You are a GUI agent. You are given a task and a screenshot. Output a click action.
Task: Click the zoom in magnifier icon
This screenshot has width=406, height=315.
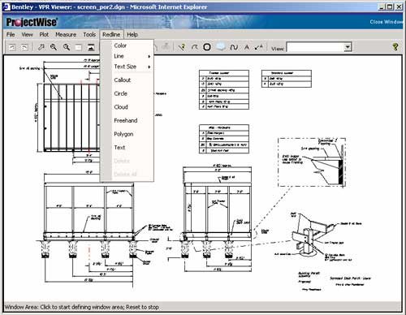point(54,47)
